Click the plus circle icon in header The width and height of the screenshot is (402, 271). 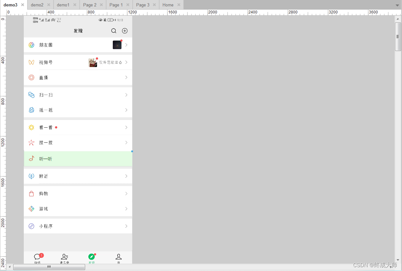125,31
